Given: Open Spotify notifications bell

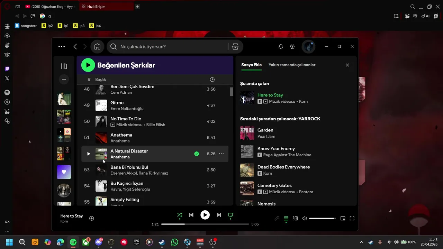Looking at the screenshot, I should 281,47.
